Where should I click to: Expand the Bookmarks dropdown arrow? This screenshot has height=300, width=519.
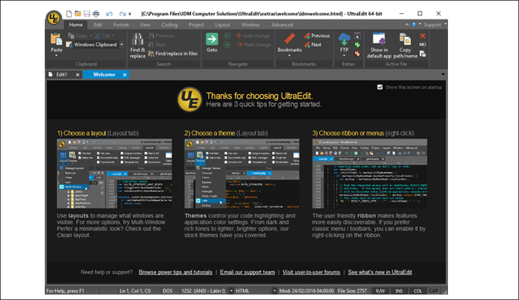tap(290, 56)
